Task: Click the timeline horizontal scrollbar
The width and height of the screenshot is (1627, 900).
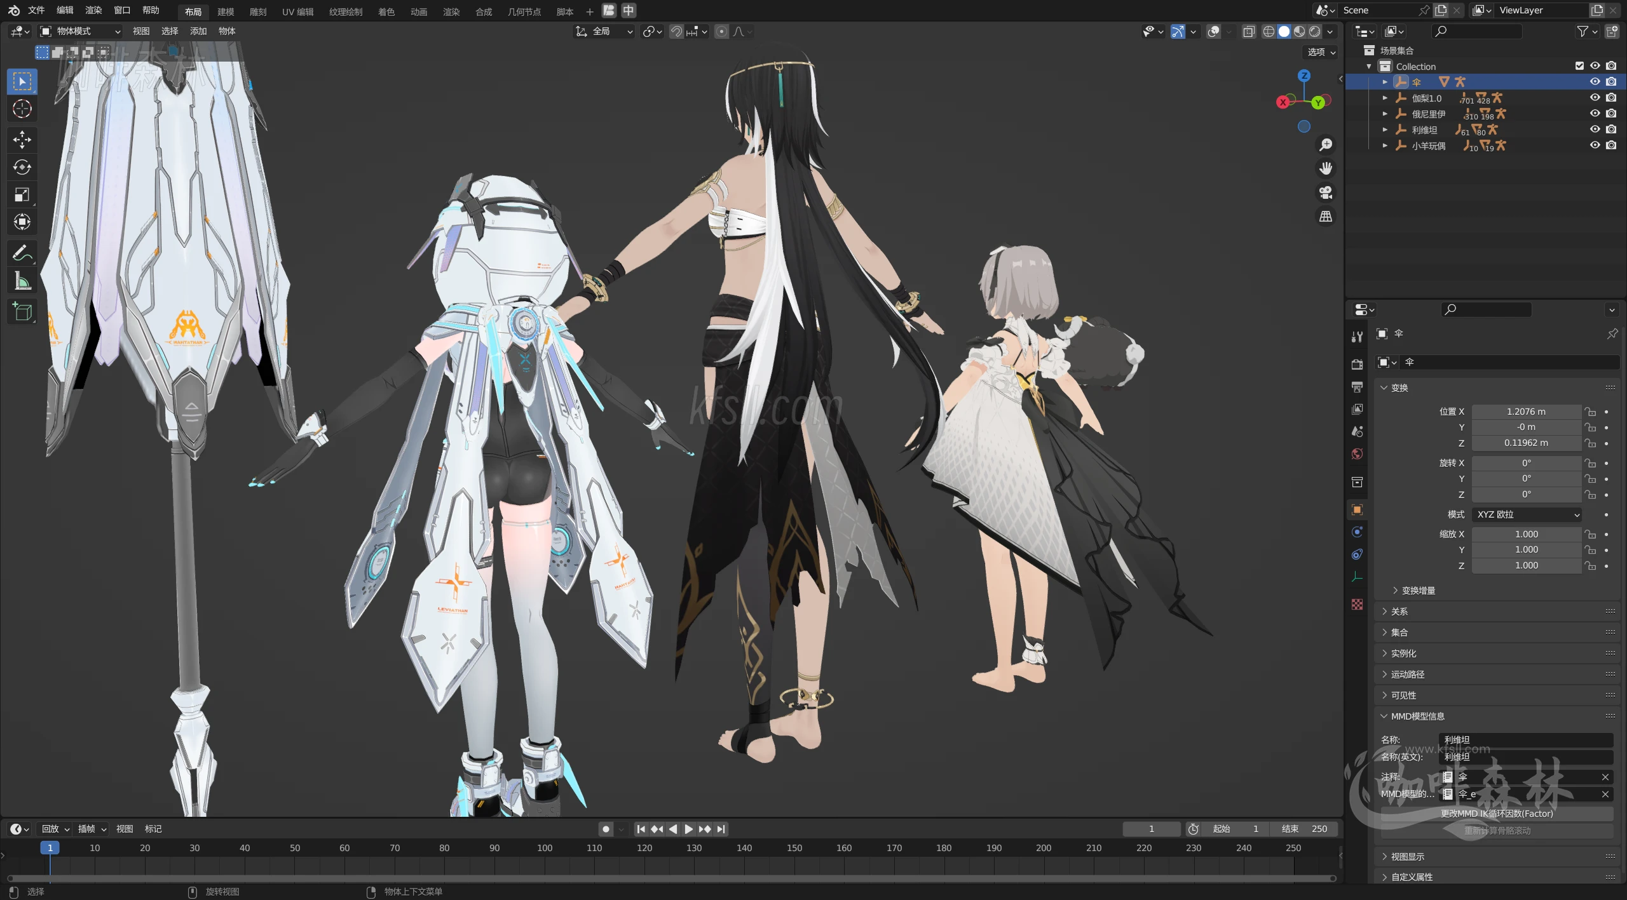Action: tap(671, 878)
